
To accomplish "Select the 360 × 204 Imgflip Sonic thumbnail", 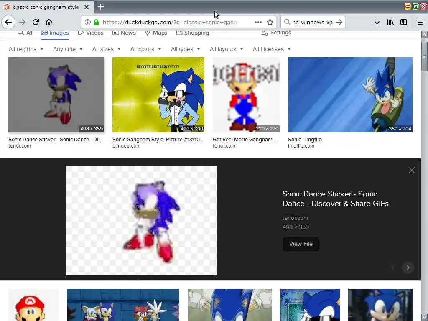I will tap(350, 95).
